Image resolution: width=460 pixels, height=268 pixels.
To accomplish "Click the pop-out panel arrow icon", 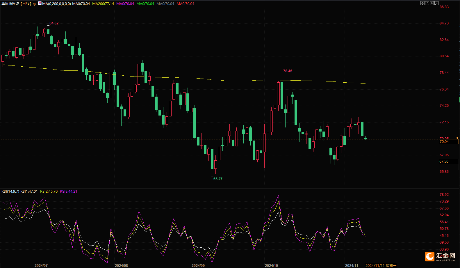I will 436,3.
